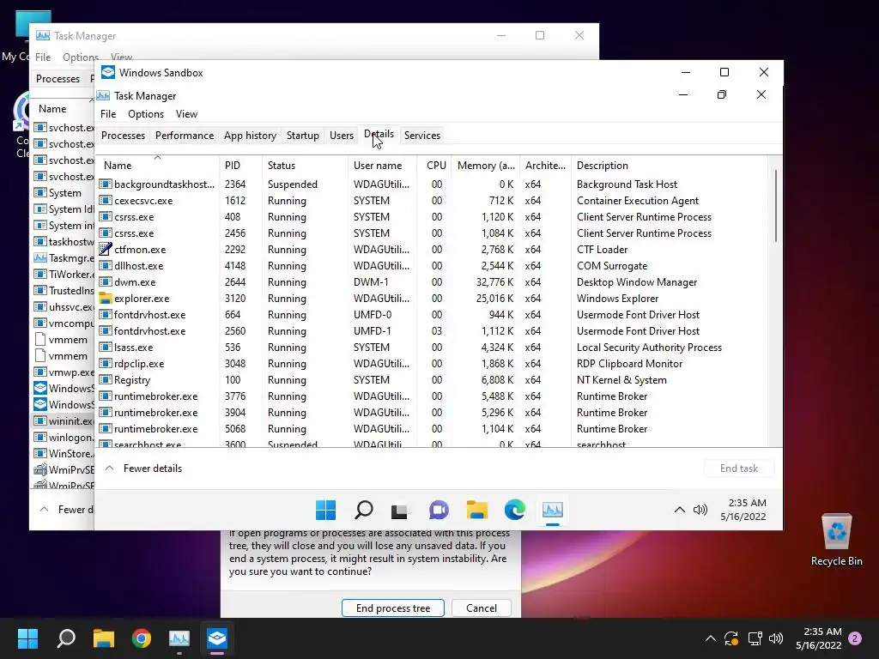Screen dimensions: 879x659
Task: Open the View menu in Sandbox Task Manager
Action: [186, 114]
